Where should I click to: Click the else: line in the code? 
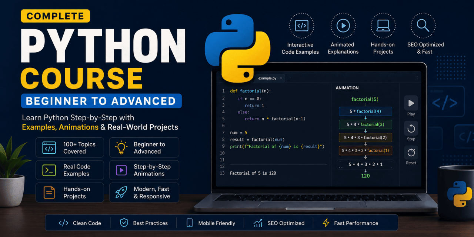[x=243, y=112]
